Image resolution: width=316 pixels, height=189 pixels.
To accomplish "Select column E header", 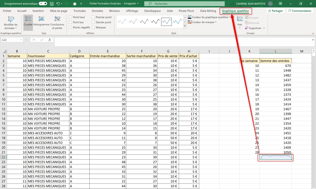I will [x=108, y=51].
